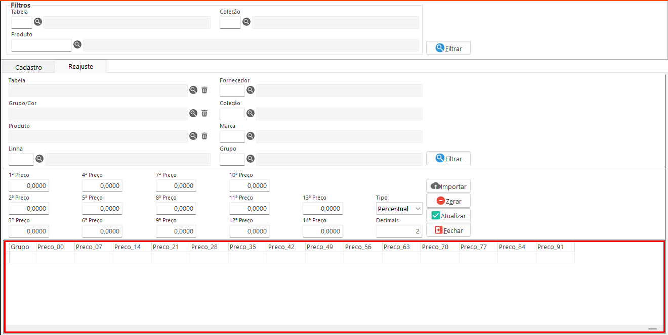Switch to the Cadastro tab

tap(28, 67)
